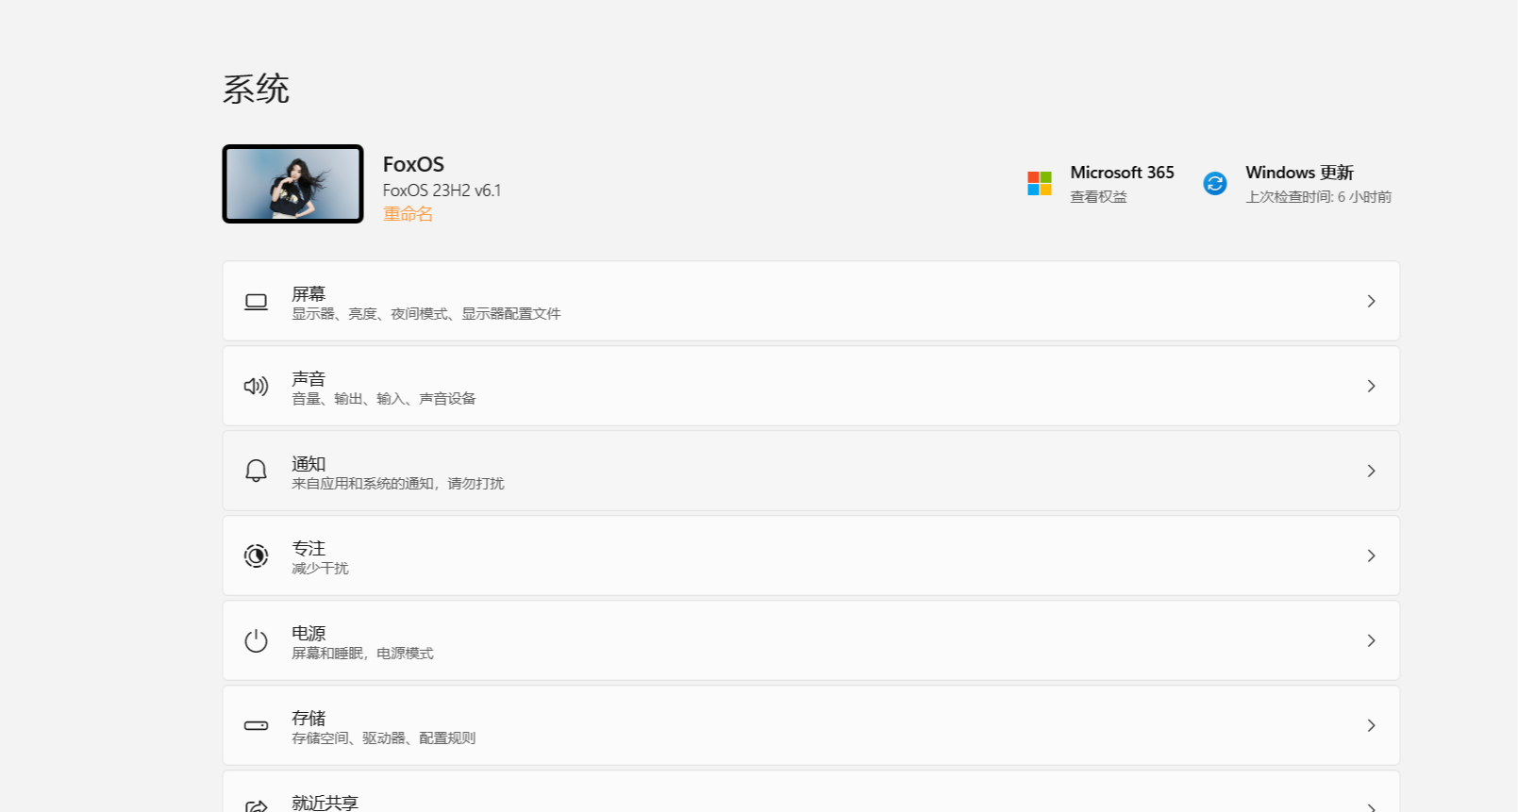Click the 系统 page heading

(x=256, y=89)
